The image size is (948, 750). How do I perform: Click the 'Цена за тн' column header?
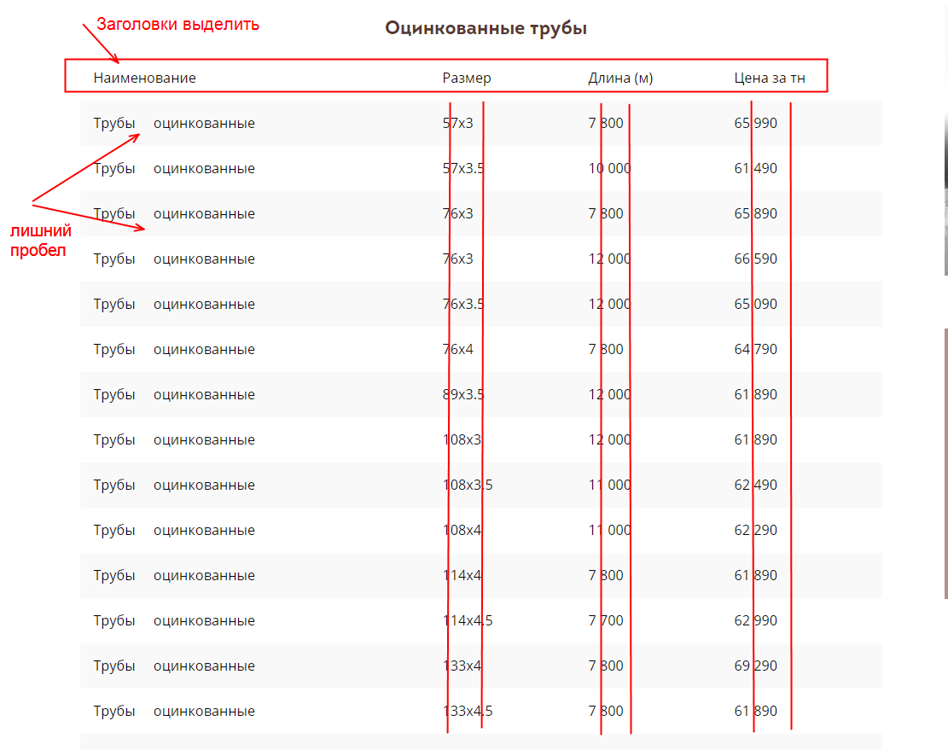(770, 78)
